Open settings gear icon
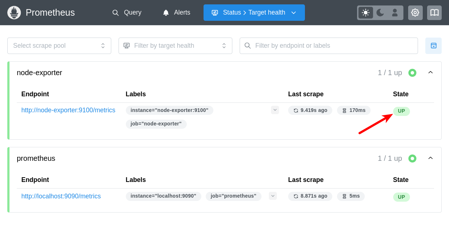The width and height of the screenshot is (449, 225). 415,12
